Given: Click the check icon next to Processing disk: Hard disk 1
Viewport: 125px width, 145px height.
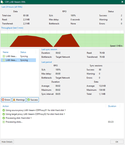Looking at the screenshot, I should click(4, 118).
